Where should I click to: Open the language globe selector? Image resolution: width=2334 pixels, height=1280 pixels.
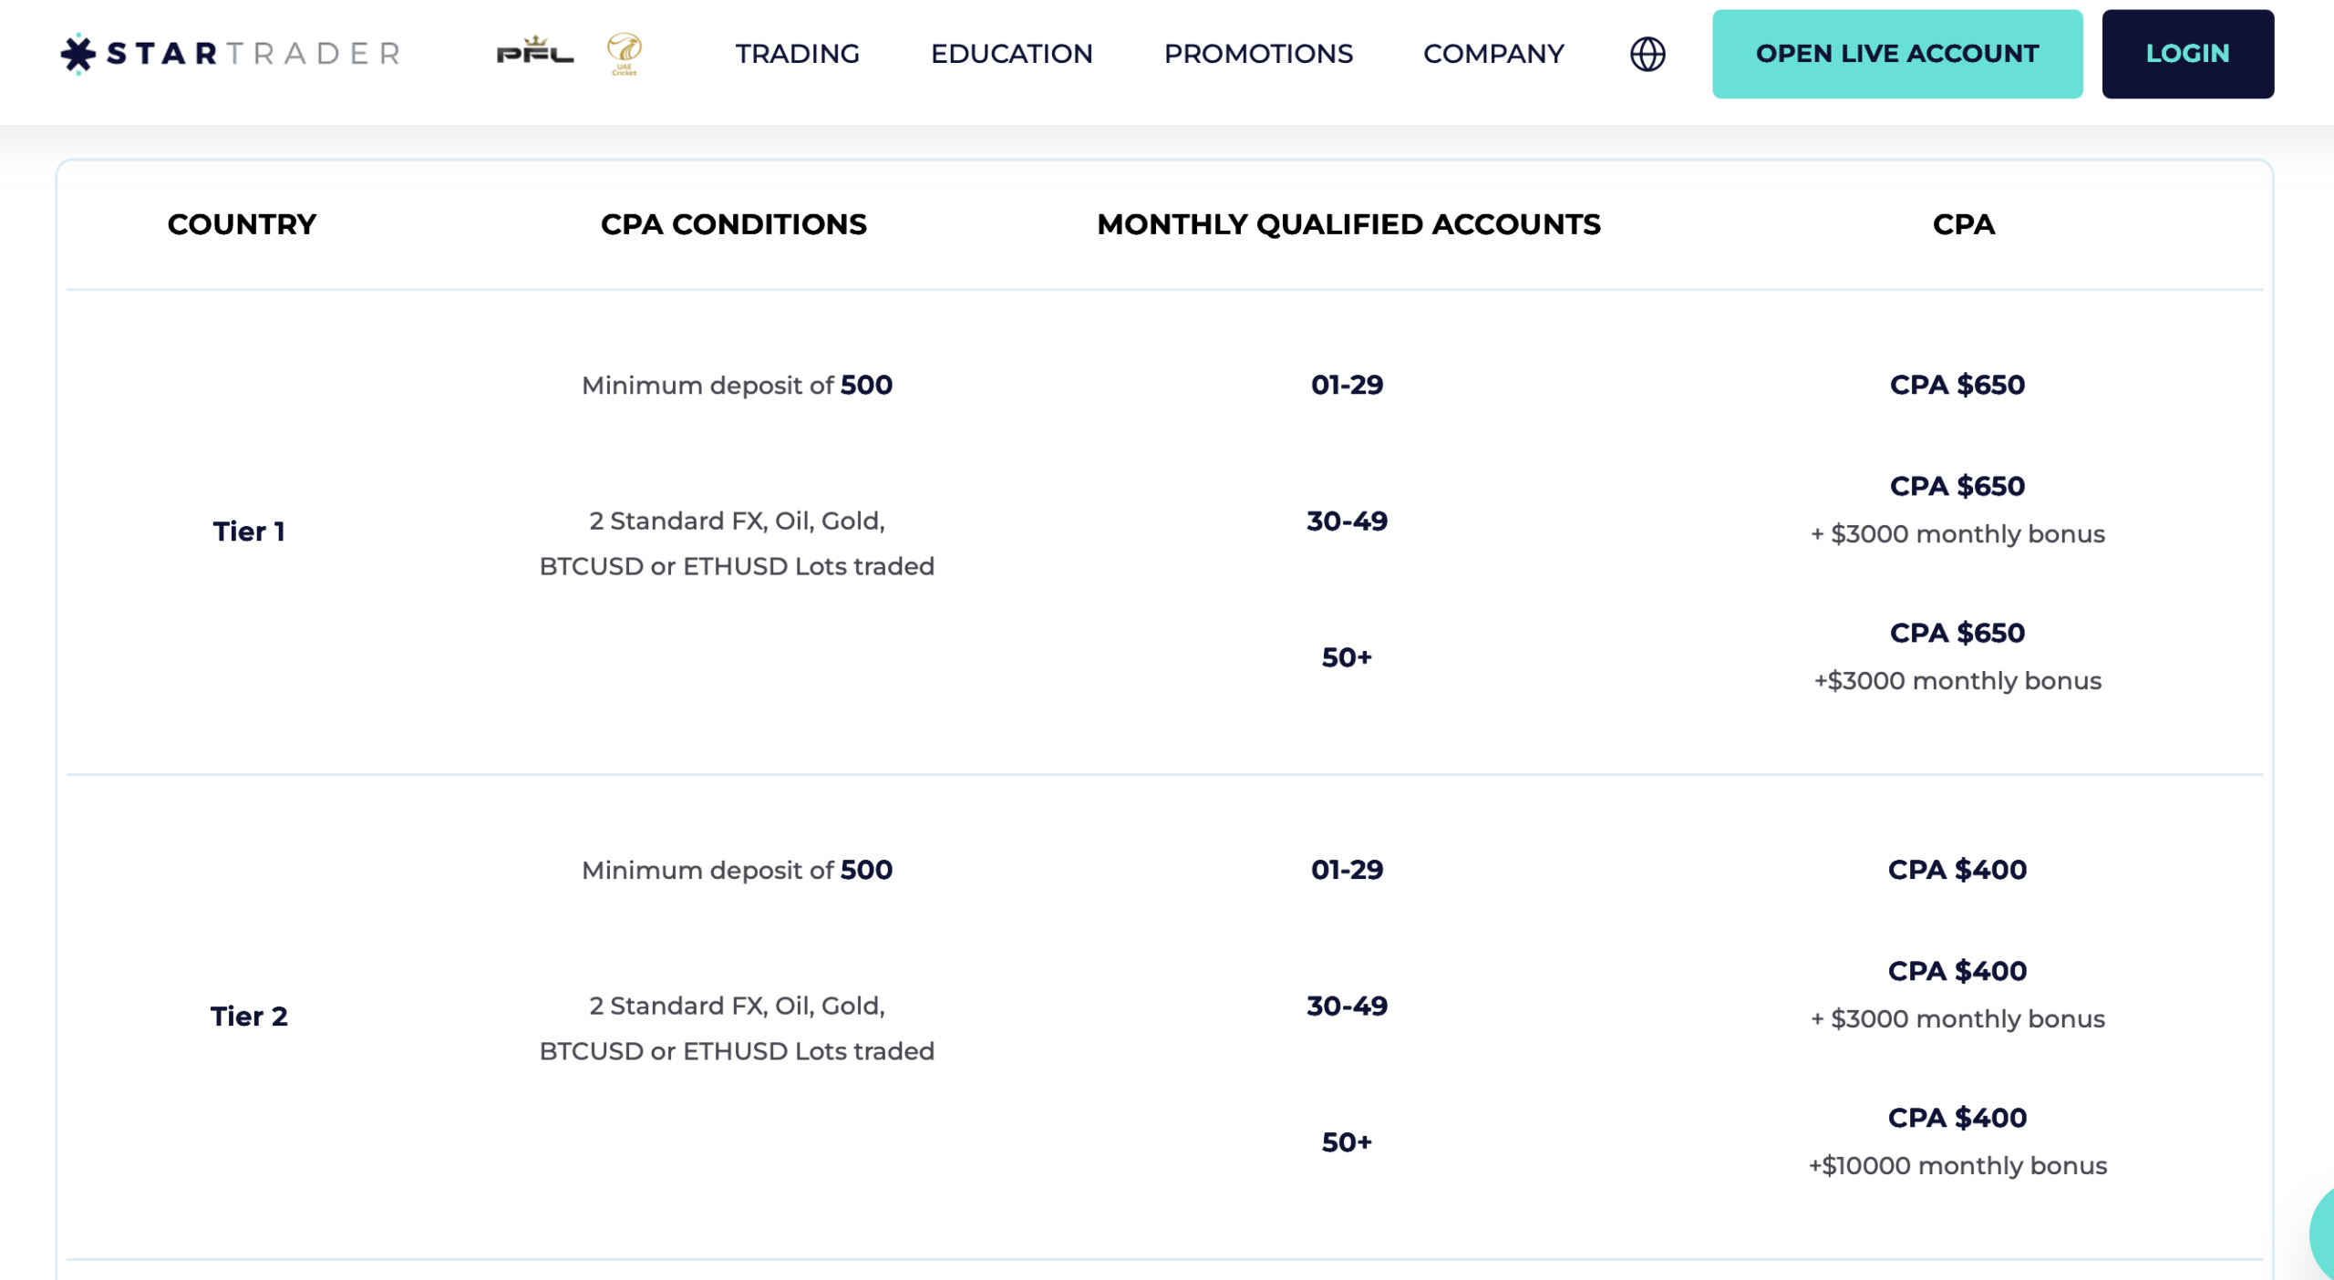(1648, 55)
